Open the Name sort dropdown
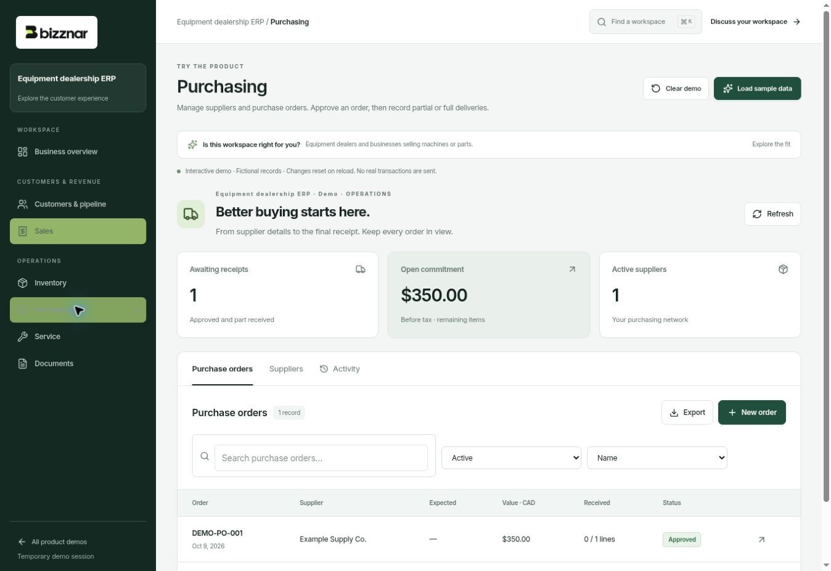This screenshot has width=831, height=571. coord(657,458)
